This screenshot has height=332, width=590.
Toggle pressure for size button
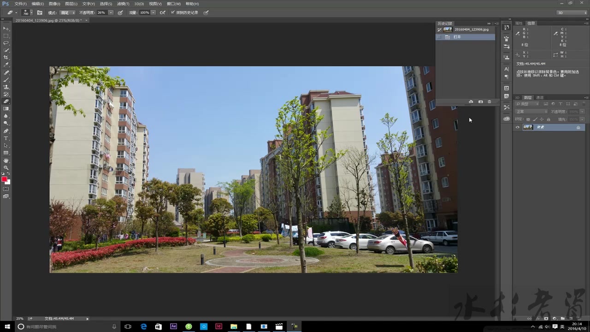click(206, 12)
